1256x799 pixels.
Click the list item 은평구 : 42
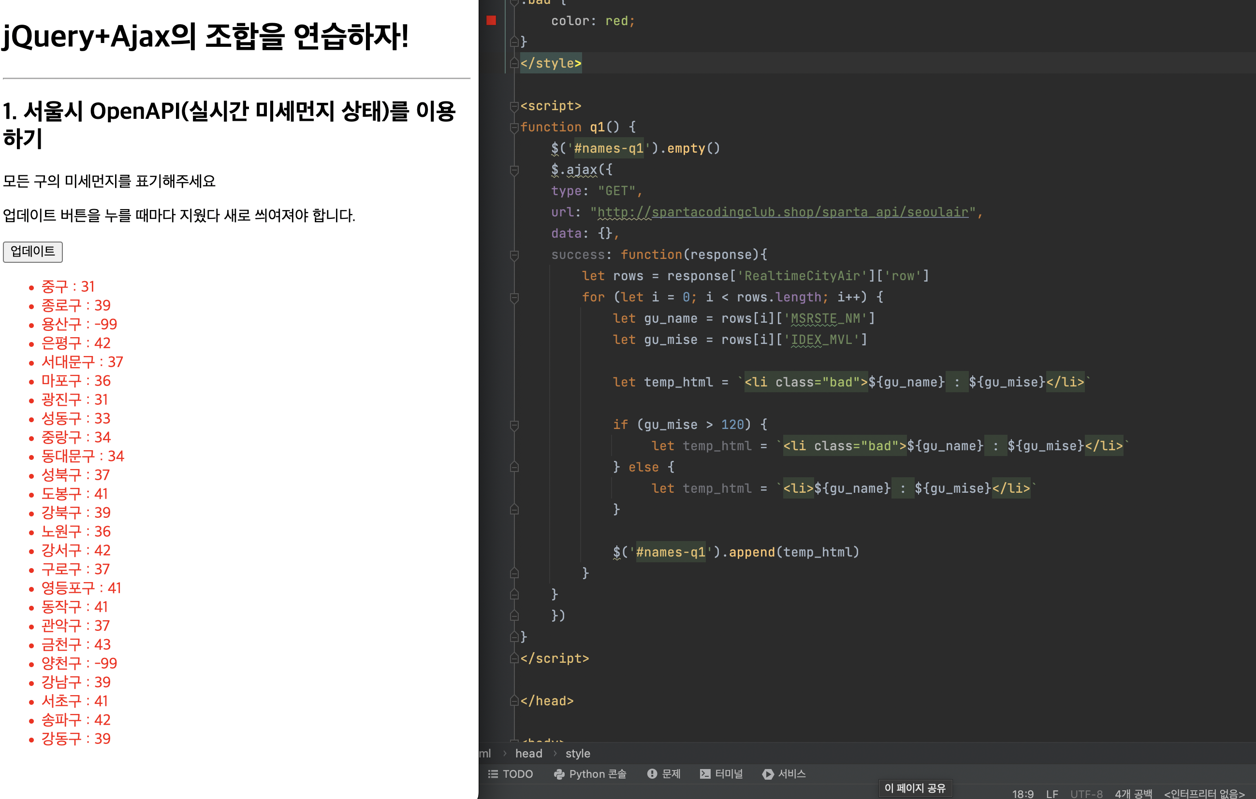75,343
